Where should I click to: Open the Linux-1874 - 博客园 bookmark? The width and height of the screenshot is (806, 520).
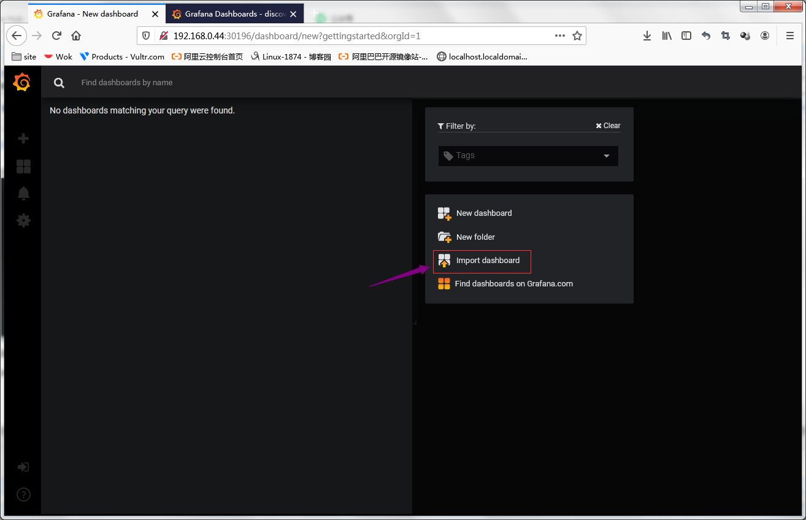click(x=291, y=56)
